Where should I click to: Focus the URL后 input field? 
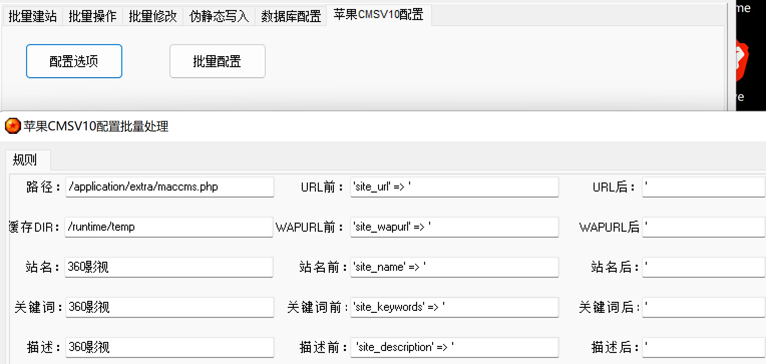click(704, 187)
